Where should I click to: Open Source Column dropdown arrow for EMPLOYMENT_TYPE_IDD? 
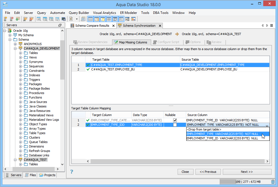coord(267,125)
